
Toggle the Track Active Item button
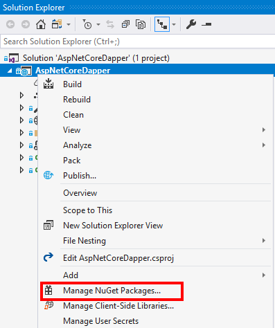[x=161, y=24]
